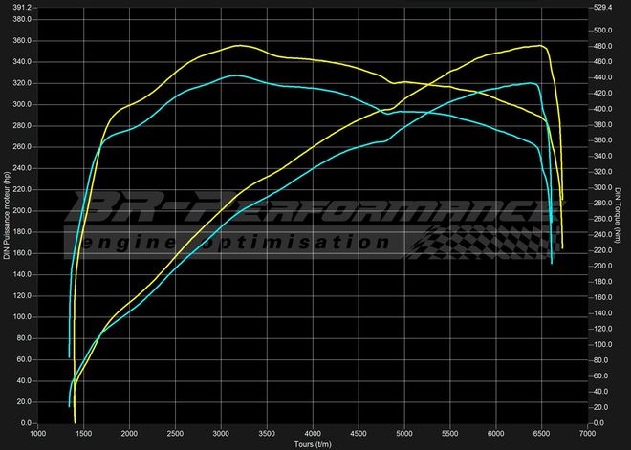Click the cyan power curve peak near 6400 rpm
Image resolution: width=631 pixels, height=450 pixels.
(x=531, y=83)
